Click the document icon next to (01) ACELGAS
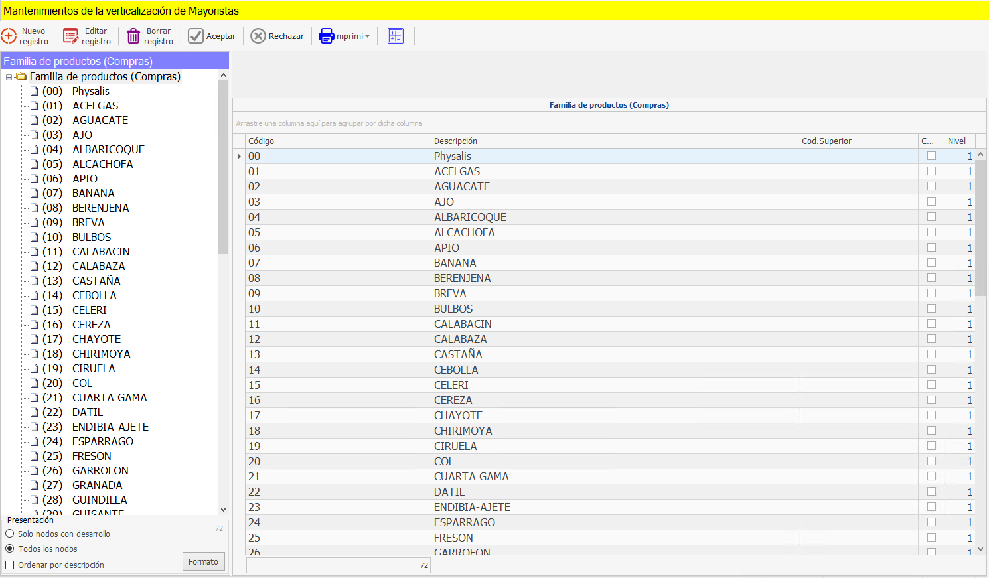The width and height of the screenshot is (989, 578). coord(35,106)
